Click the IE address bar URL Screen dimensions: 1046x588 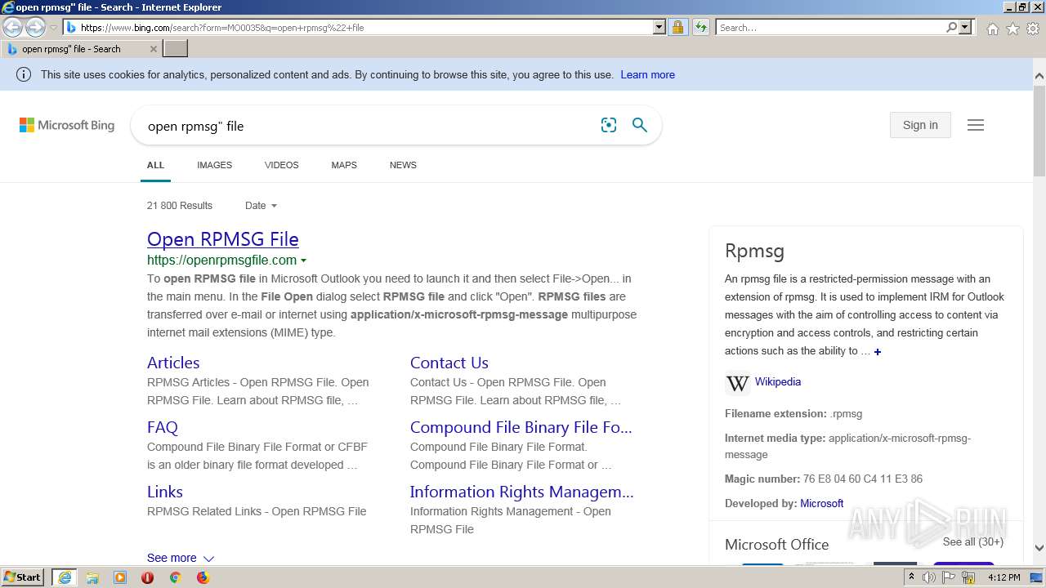click(x=360, y=27)
